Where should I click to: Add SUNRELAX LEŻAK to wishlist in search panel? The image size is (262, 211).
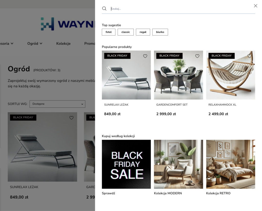pos(145,56)
